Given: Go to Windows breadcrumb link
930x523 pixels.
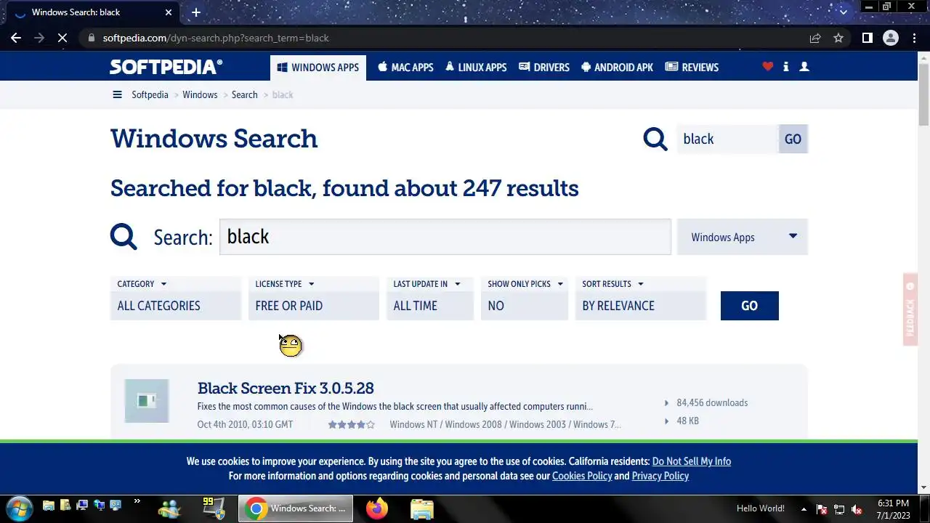Looking at the screenshot, I should coord(200,94).
